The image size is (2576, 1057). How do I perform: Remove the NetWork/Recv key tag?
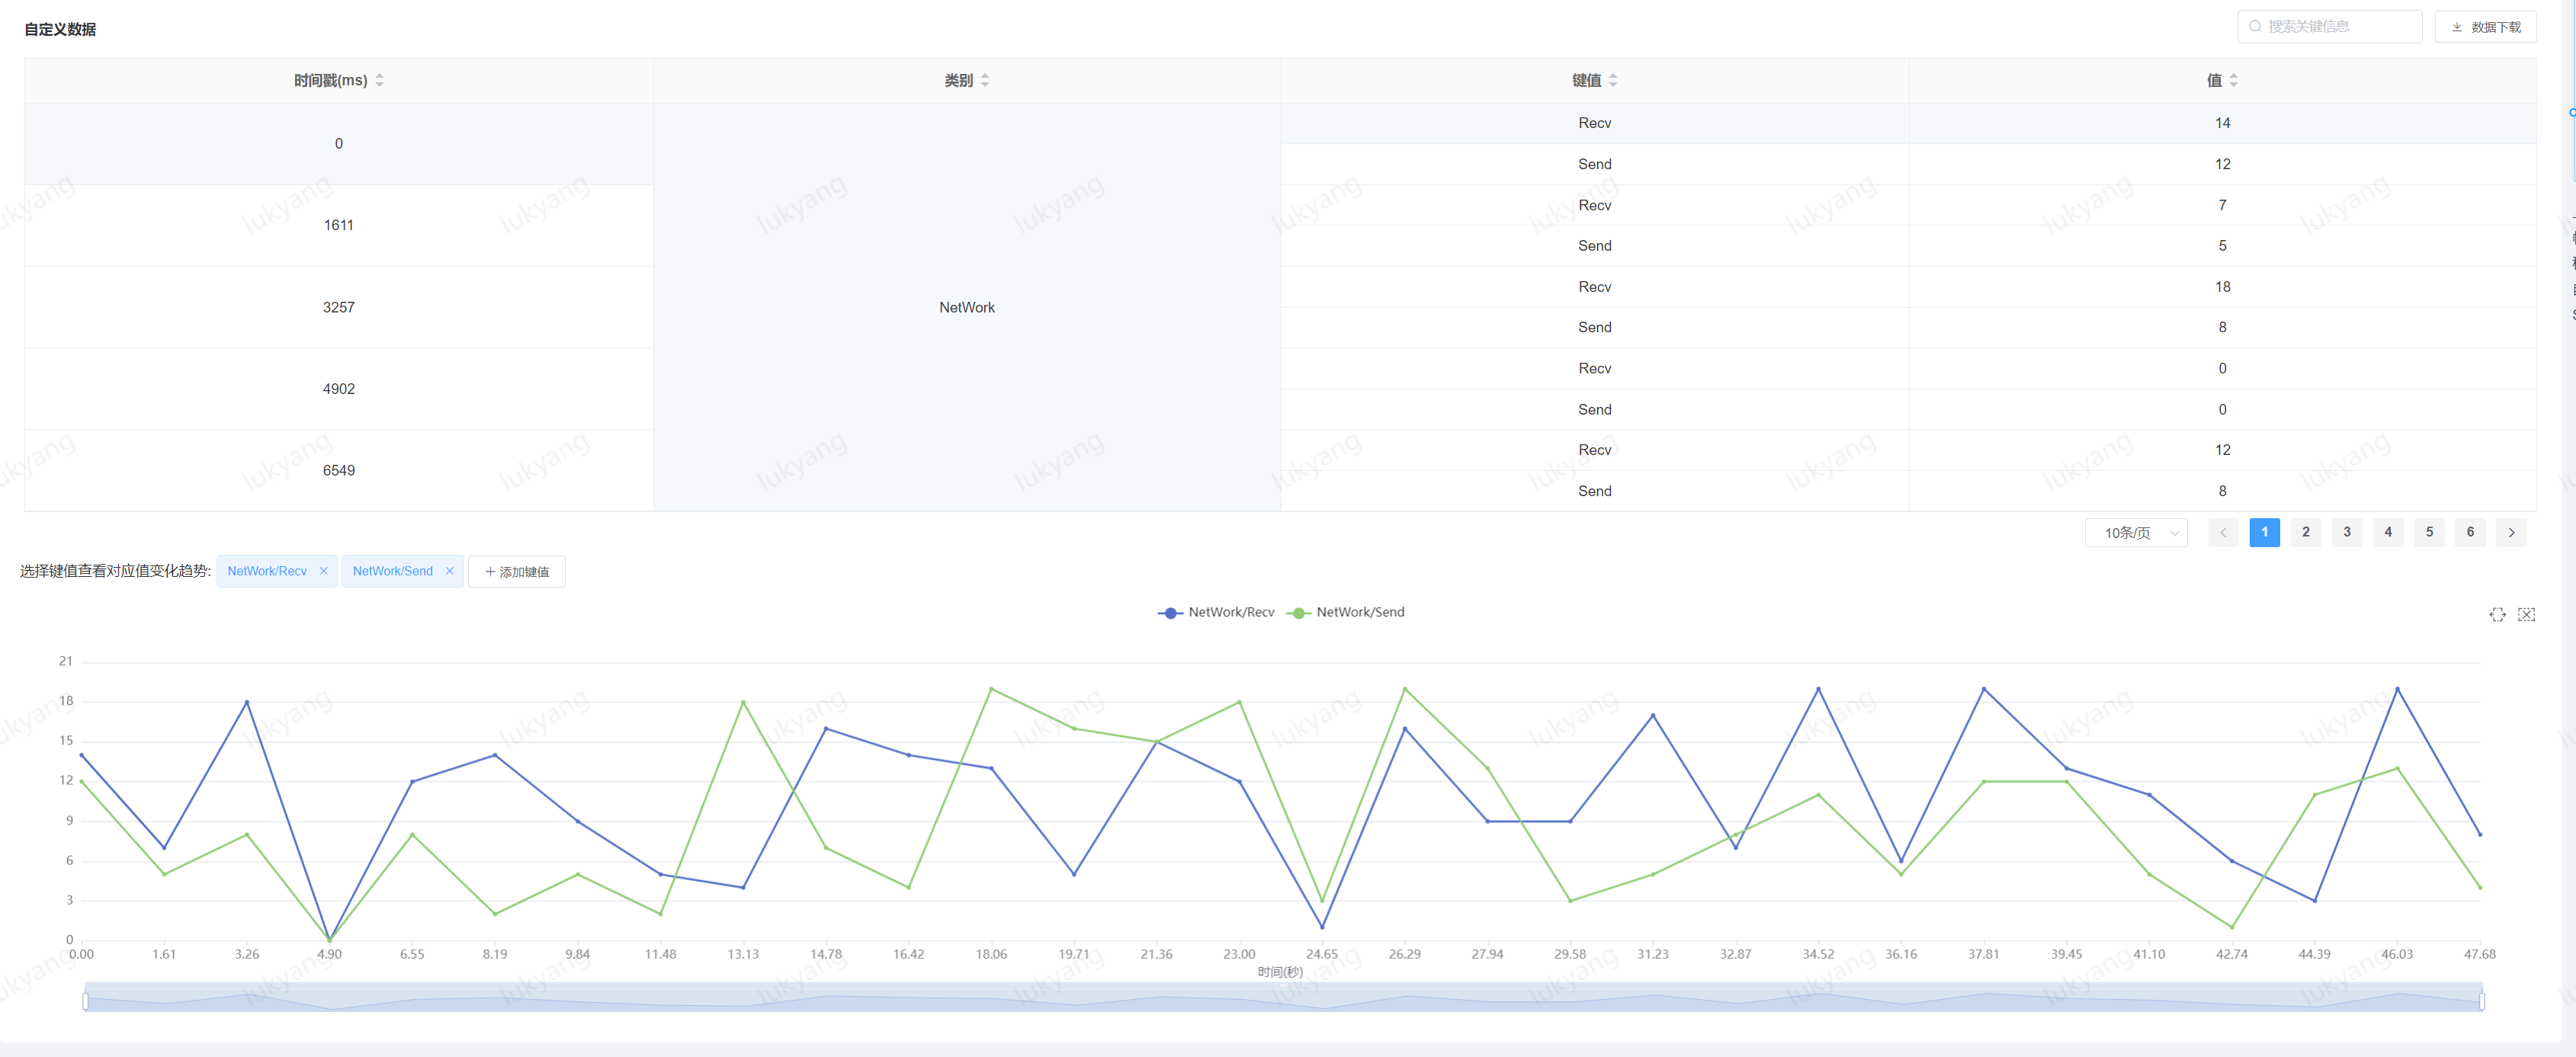coord(324,571)
